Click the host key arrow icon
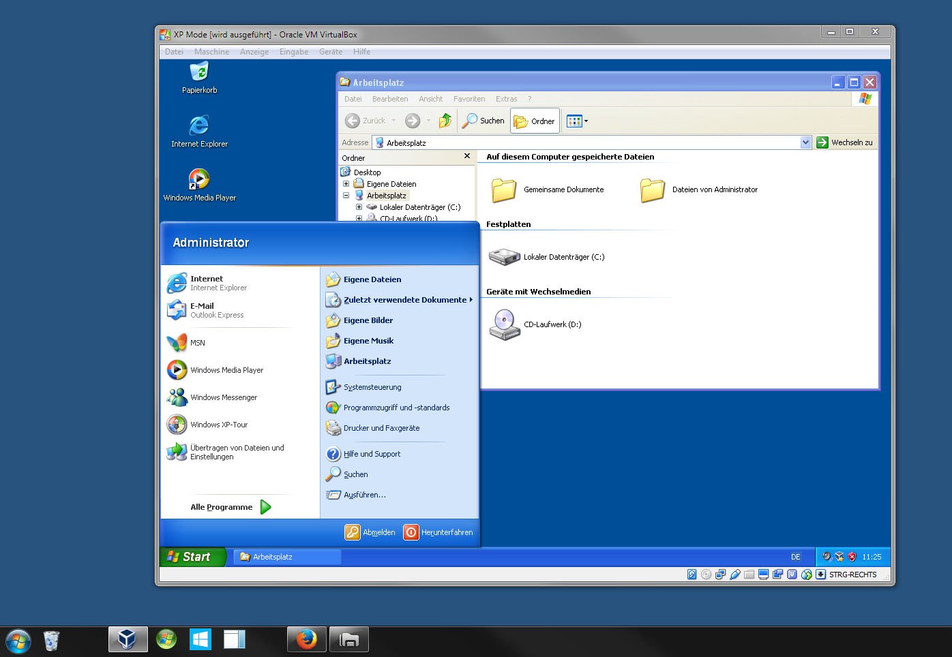 821,575
